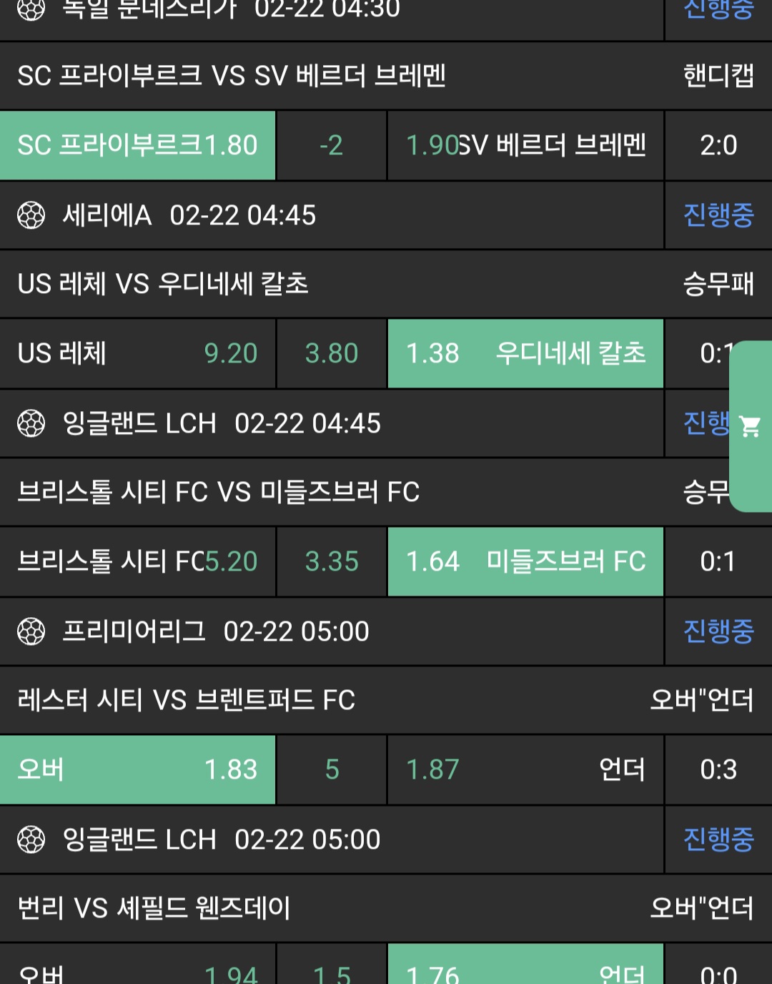This screenshot has height=984, width=772.
Task: Select 언더 1.87 for 레스터 시티 match
Action: [x=525, y=769]
